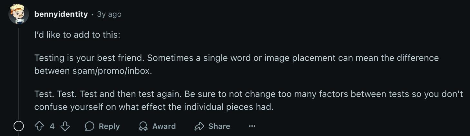The width and height of the screenshot is (470, 136).
Task: Open the three-dot more options menu
Action: [x=252, y=126]
